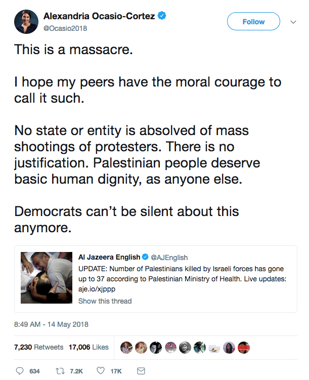Click the reply speech bubble icon

pos(20,371)
